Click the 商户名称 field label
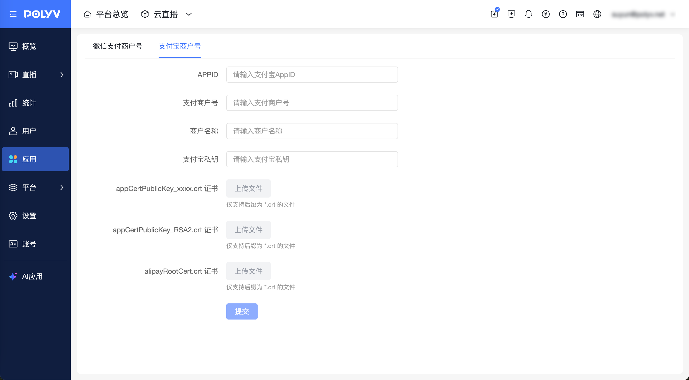This screenshot has width=689, height=380. 204,131
